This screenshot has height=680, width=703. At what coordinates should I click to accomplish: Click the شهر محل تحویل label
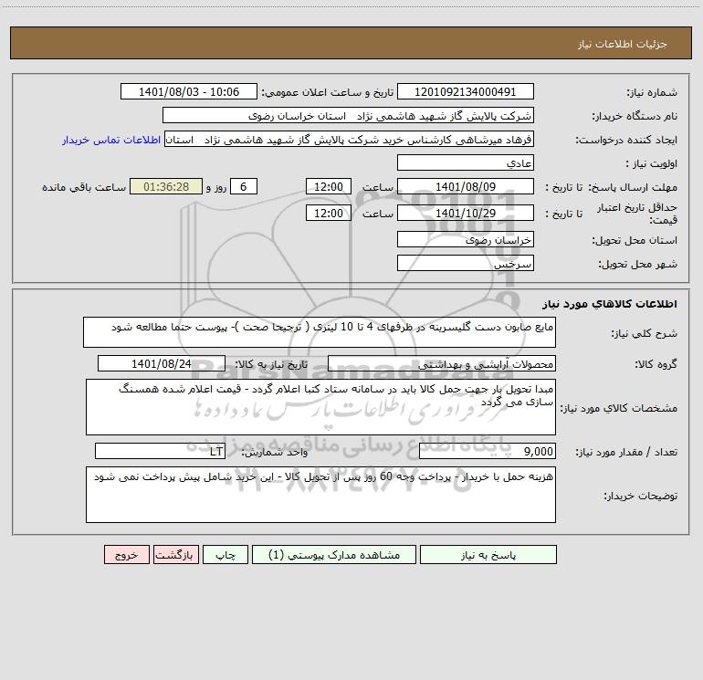637,264
